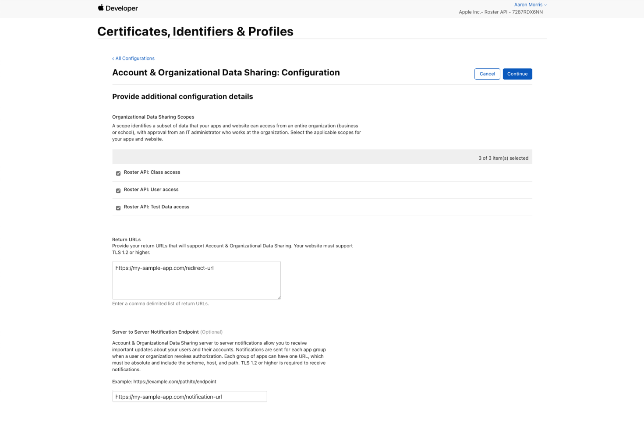Uncheck Roster API: Class access
Screen dimensions: 644x426
(x=118, y=173)
